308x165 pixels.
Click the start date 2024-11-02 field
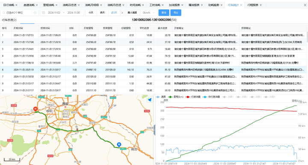[54, 13]
